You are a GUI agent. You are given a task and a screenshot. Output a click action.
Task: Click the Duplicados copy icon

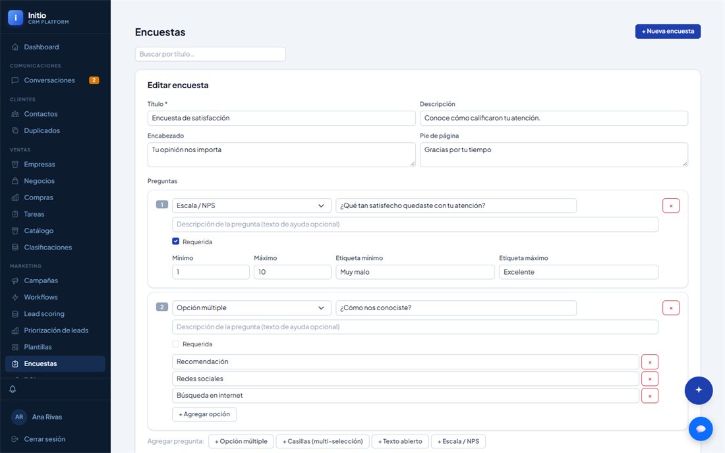pos(14,130)
